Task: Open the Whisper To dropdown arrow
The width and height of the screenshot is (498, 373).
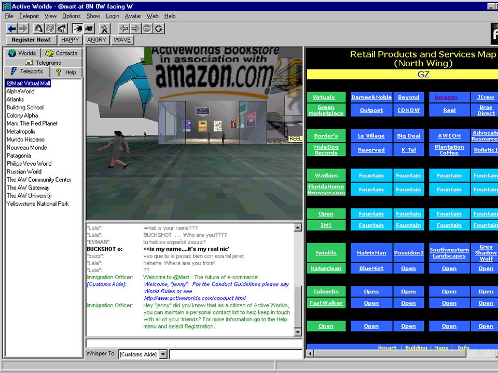Action: [163, 354]
